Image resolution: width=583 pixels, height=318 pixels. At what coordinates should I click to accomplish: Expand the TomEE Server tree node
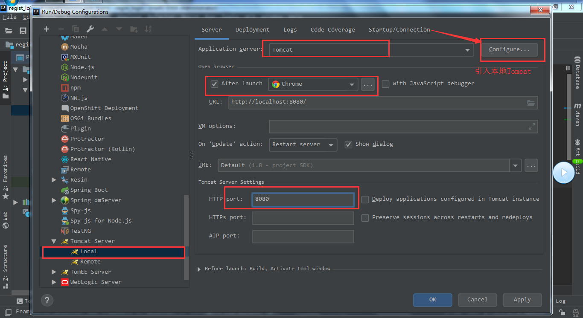click(54, 272)
